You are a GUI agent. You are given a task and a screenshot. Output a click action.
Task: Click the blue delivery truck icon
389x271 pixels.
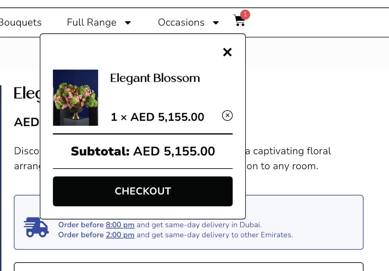click(x=36, y=227)
